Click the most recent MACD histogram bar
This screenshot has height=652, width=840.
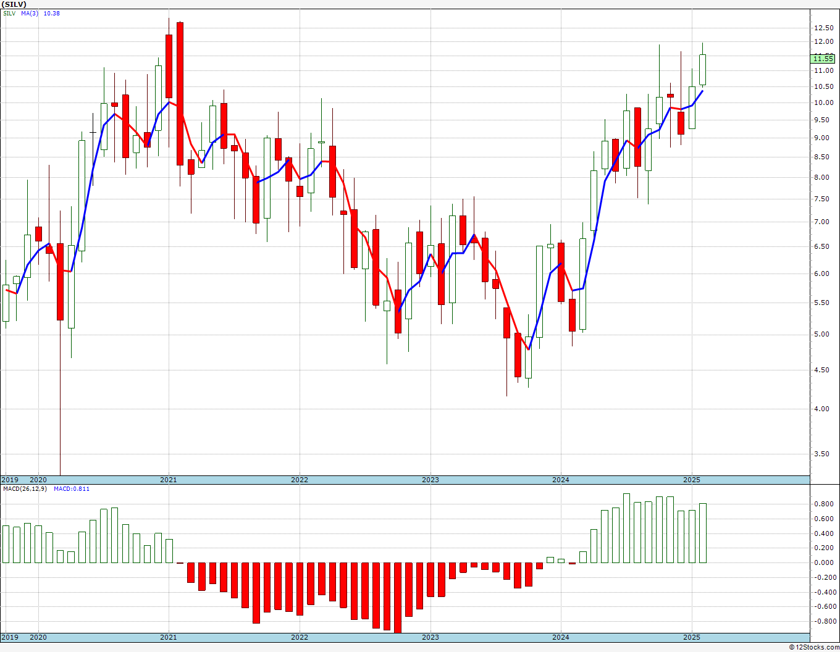702,533
